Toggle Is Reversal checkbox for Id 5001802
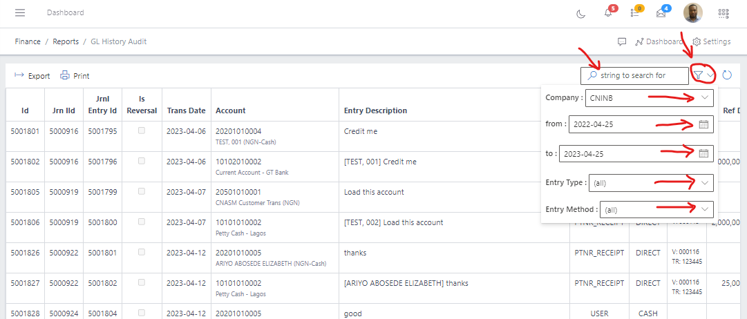Screen dimensions: 747x319 [142, 161]
